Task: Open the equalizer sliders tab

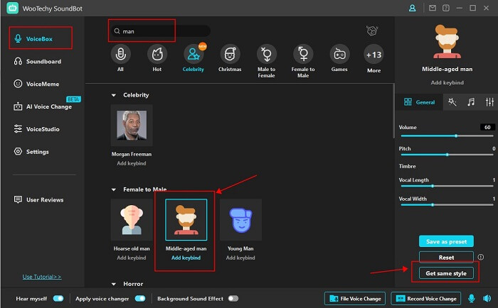Action: 489,102
